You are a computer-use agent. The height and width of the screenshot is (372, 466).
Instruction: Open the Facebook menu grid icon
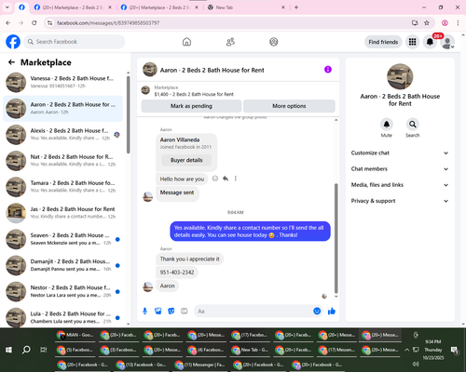tap(412, 42)
